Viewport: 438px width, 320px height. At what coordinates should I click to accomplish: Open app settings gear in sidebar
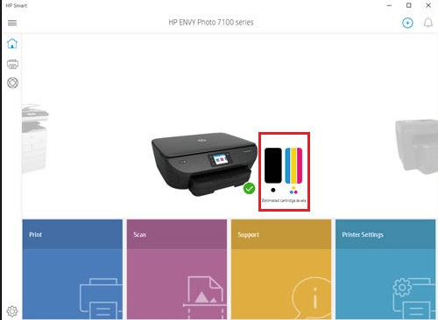(x=12, y=311)
